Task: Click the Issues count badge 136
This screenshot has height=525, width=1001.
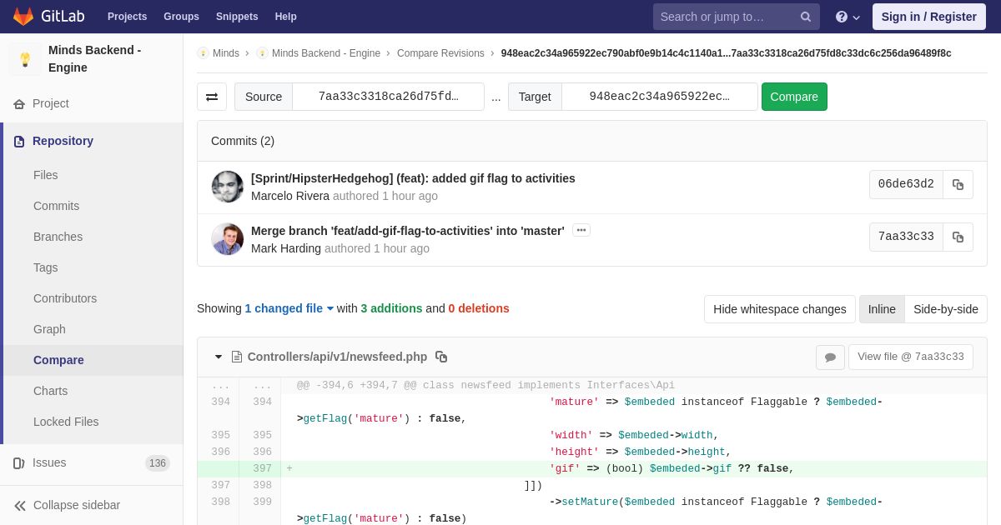Action: (x=158, y=463)
